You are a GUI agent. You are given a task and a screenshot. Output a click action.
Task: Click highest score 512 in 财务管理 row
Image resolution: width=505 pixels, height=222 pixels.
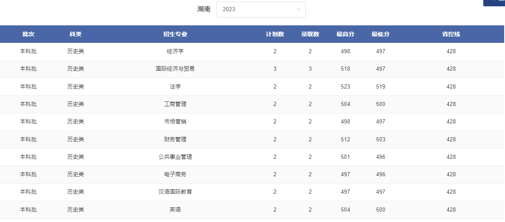pos(345,139)
